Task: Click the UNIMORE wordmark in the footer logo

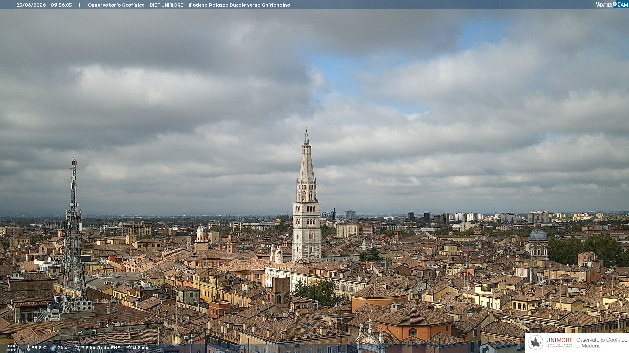Action: (559, 340)
